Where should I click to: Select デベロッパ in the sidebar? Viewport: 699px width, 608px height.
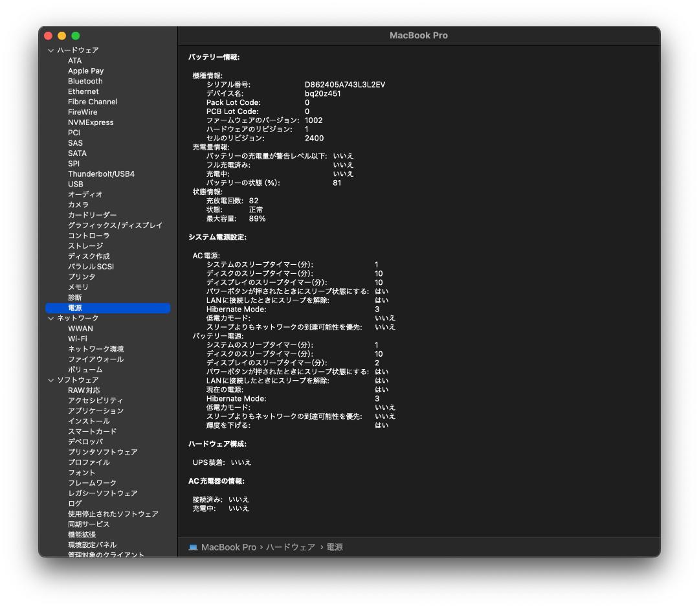[85, 442]
